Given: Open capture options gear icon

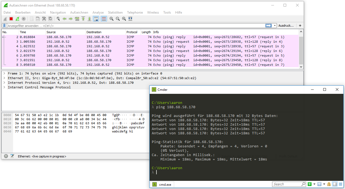Looking at the screenshot, I should (24, 19).
